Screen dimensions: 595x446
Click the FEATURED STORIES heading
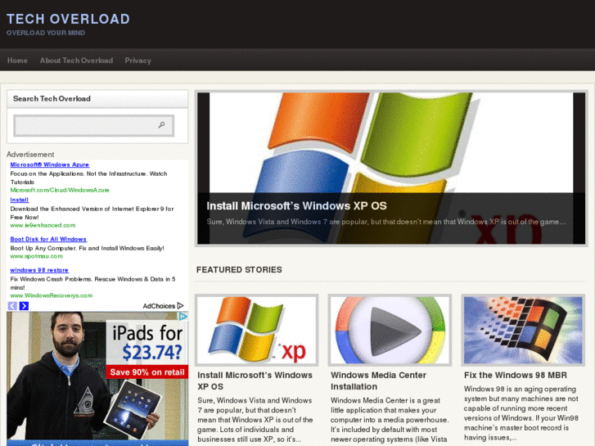click(x=239, y=270)
